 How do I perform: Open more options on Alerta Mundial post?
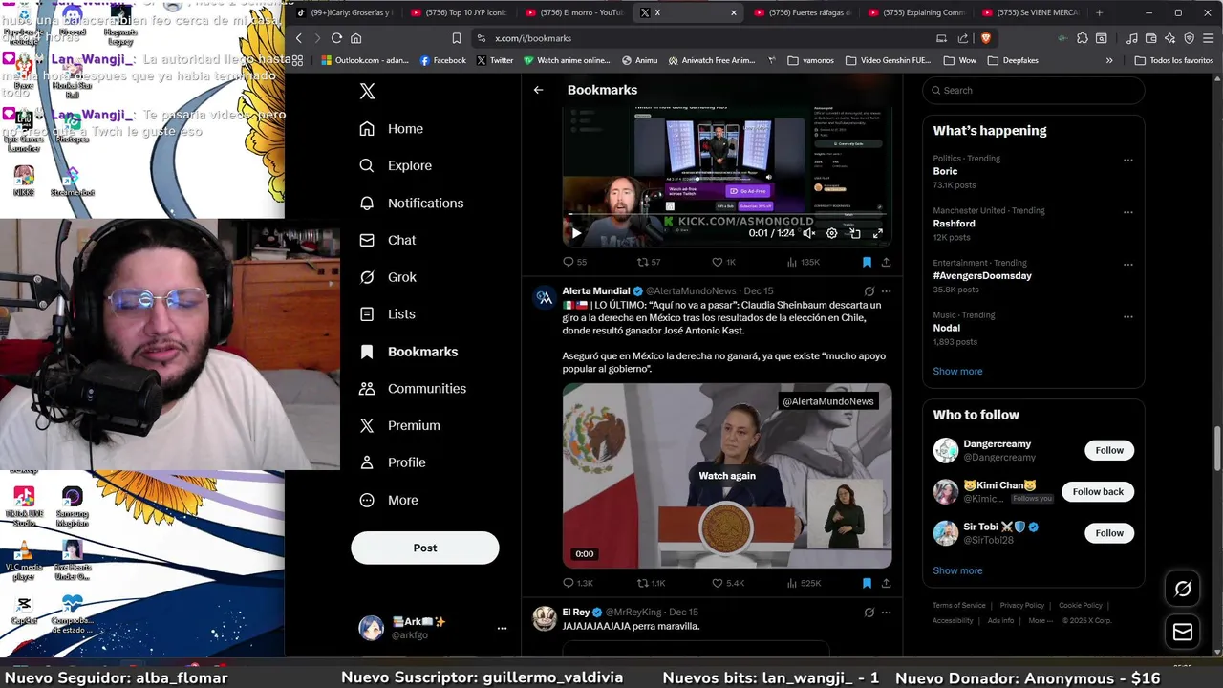pyautogui.click(x=886, y=291)
